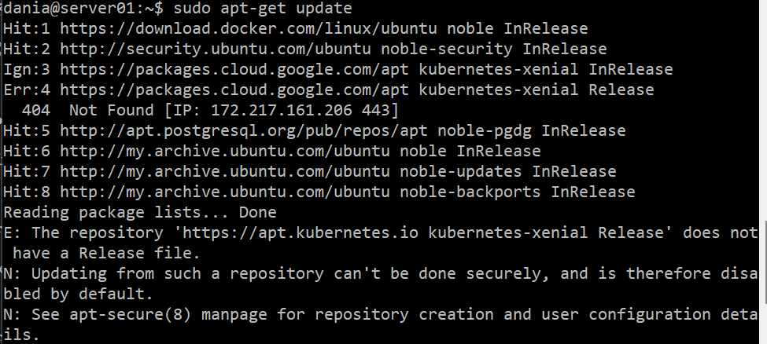Click the 'Ign:3' status label
767x344 pixels.
coord(27,69)
